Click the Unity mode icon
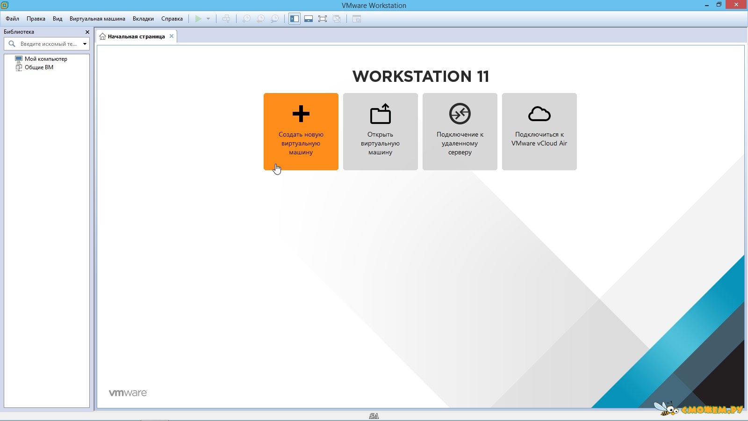This screenshot has width=748, height=421. [337, 19]
